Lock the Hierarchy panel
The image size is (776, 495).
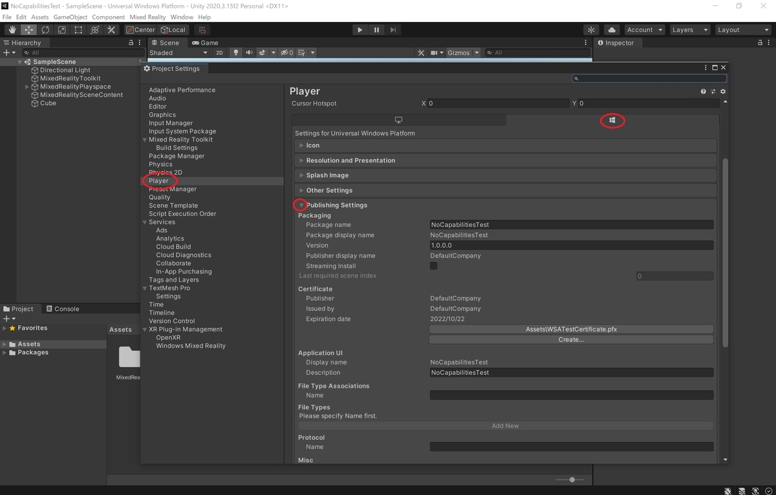coord(131,43)
